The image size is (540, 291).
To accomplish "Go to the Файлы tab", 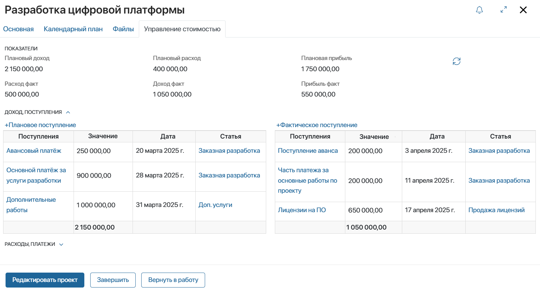I will tap(123, 29).
